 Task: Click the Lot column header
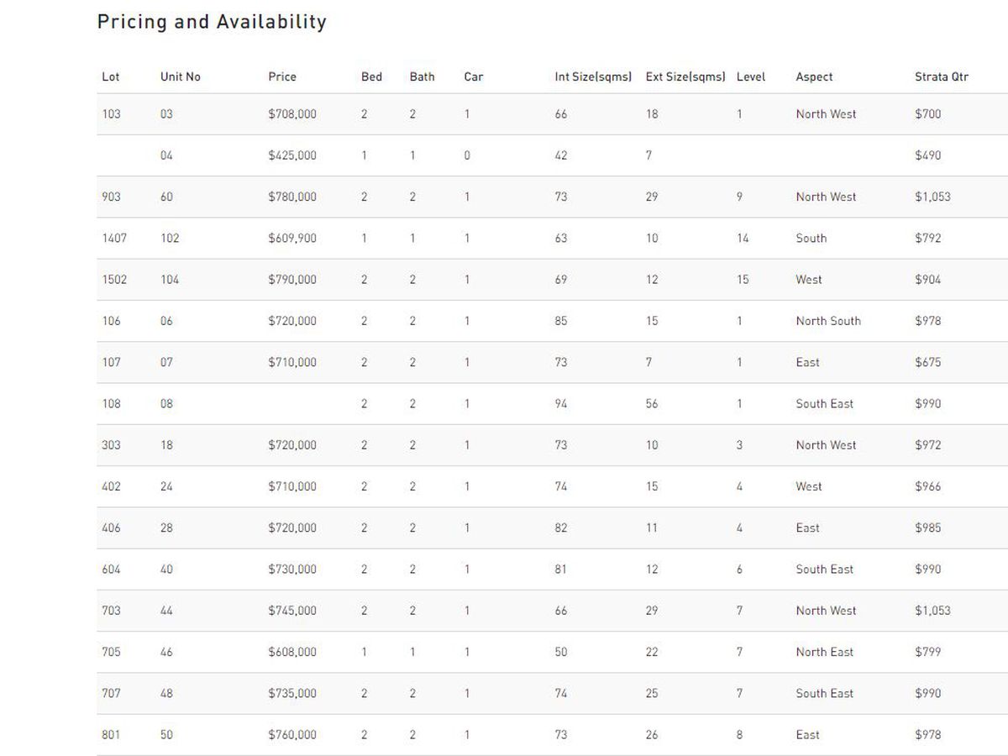pos(111,76)
